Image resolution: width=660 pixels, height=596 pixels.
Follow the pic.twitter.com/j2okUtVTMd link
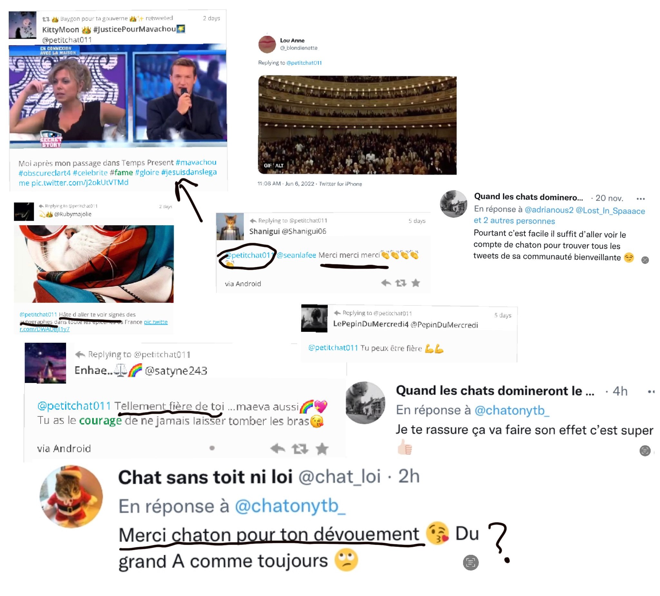pyautogui.click(x=80, y=182)
